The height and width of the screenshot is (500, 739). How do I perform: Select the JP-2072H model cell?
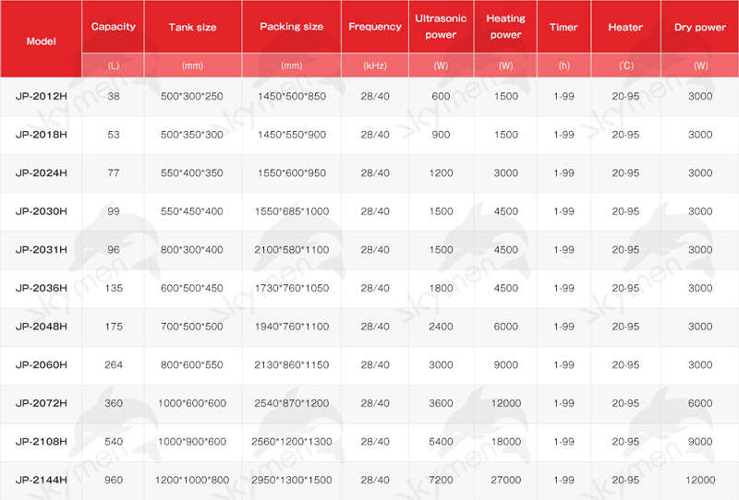(41, 403)
